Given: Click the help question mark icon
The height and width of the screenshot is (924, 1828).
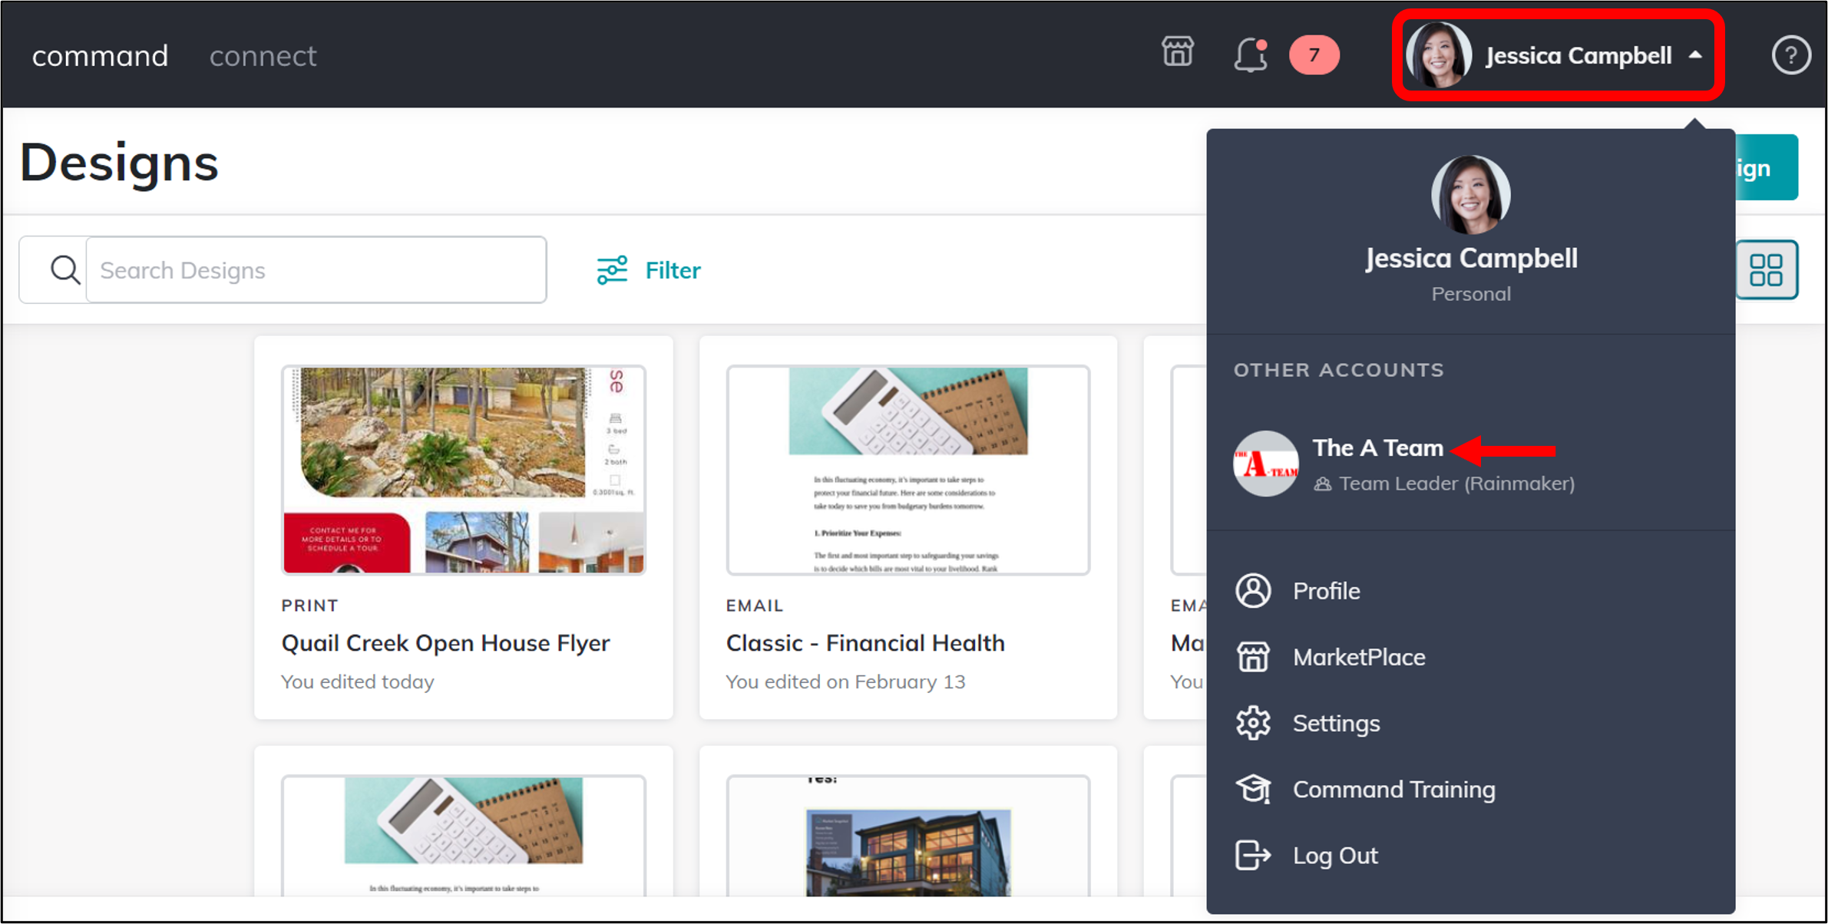Looking at the screenshot, I should [x=1791, y=54].
